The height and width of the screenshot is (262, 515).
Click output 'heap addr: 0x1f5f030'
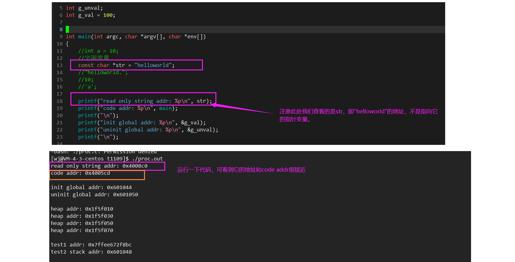[82, 216]
